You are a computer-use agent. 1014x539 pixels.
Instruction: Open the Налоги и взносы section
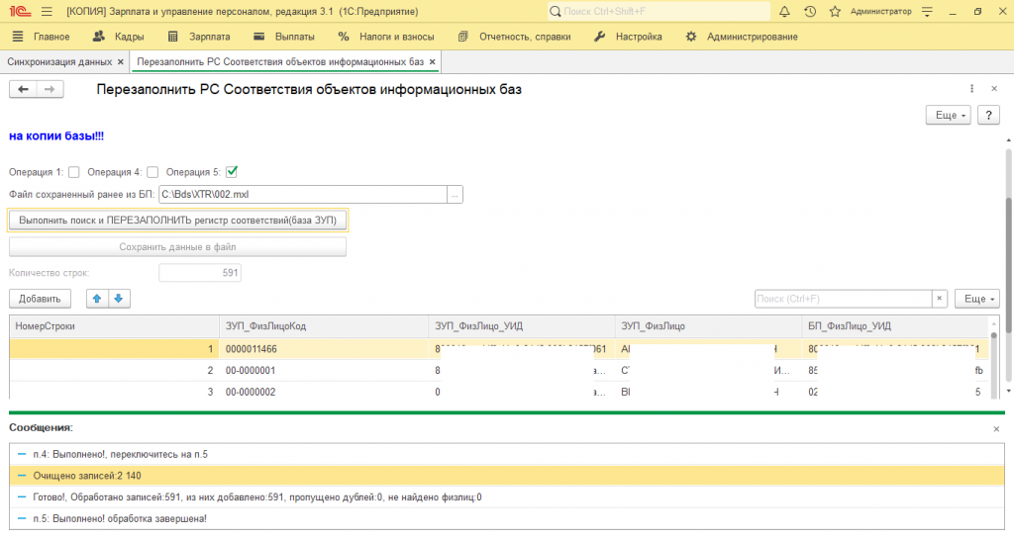pos(387,37)
